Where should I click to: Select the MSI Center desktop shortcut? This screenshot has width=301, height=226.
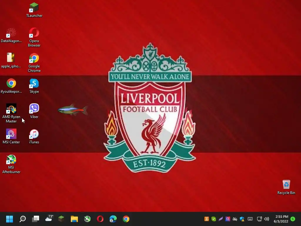[x=11, y=136]
